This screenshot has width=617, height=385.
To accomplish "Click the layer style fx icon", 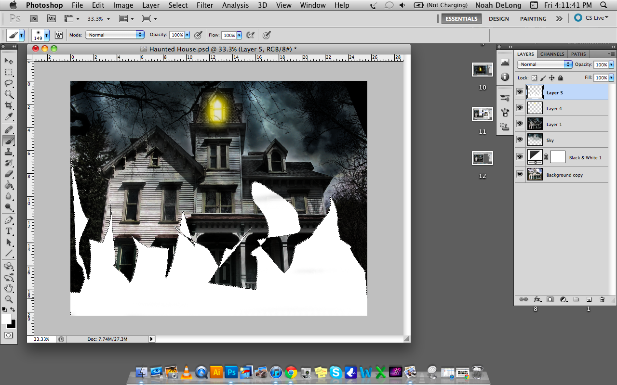I will [x=537, y=299].
